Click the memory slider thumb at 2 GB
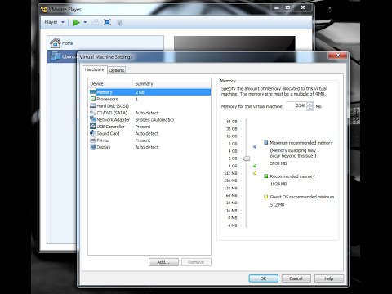 (x=246, y=158)
